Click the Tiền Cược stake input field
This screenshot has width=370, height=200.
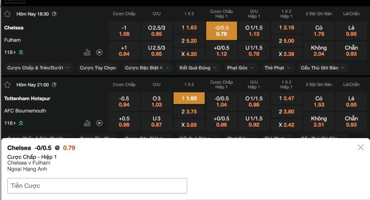click(x=97, y=186)
